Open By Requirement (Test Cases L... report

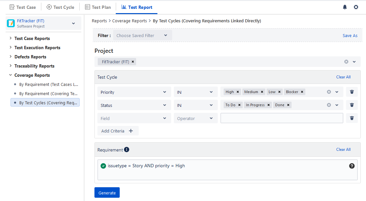(x=49, y=84)
